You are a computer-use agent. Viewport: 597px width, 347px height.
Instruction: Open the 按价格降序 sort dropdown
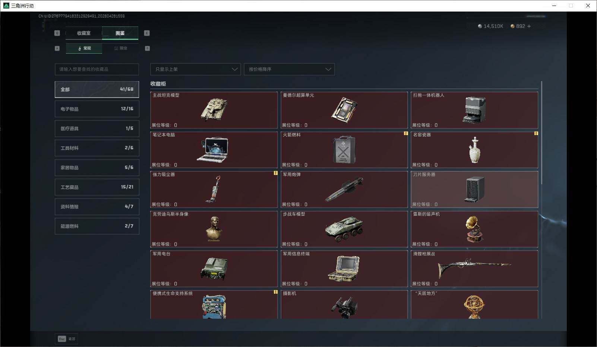click(289, 69)
